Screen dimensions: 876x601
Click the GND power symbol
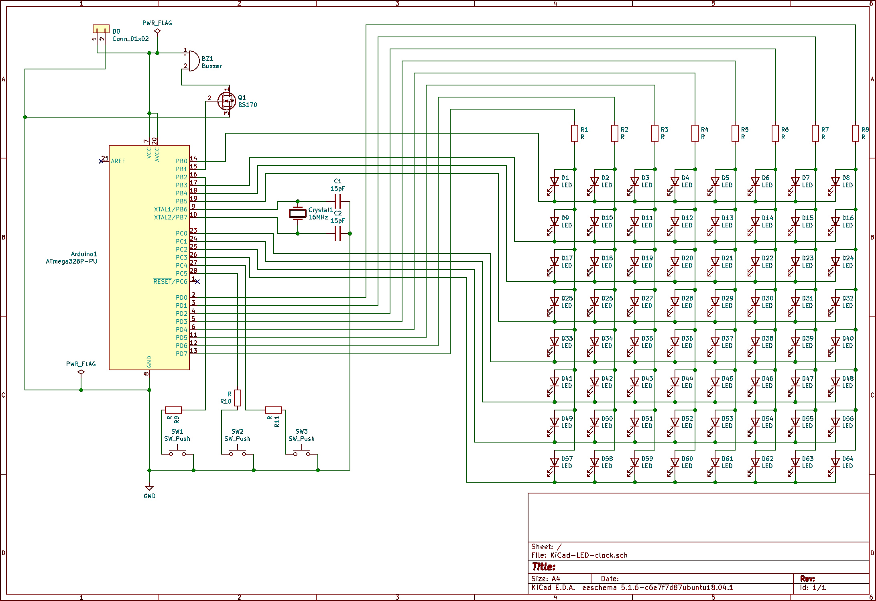[x=149, y=488]
